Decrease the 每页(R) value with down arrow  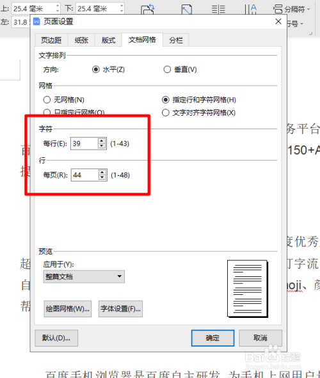point(102,178)
